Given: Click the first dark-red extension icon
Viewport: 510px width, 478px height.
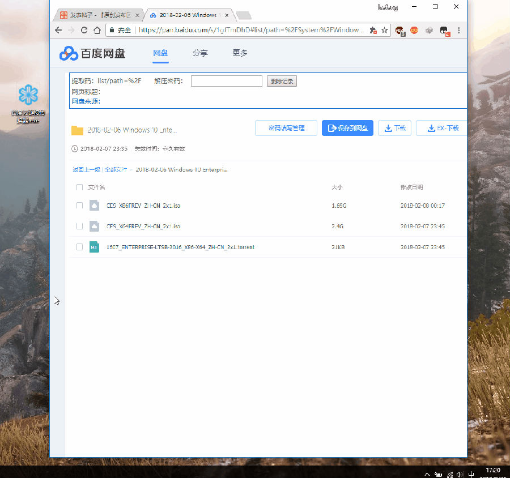Looking at the screenshot, I should (399, 31).
